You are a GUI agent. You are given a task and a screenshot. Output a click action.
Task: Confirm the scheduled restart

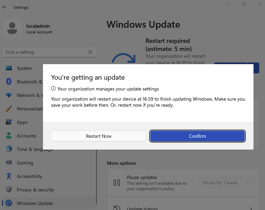[x=197, y=136]
